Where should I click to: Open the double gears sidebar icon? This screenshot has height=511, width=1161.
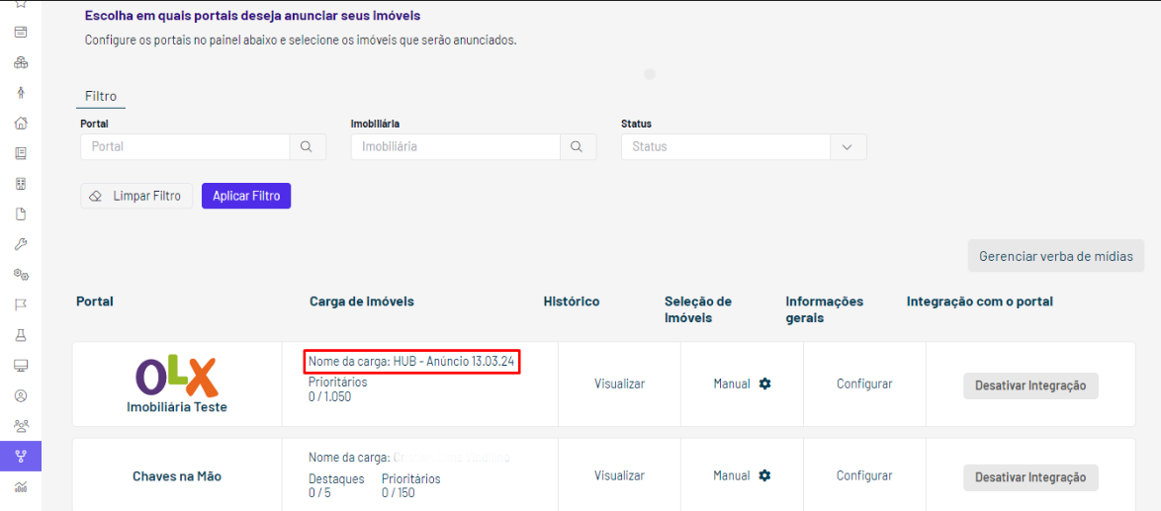pyautogui.click(x=21, y=275)
